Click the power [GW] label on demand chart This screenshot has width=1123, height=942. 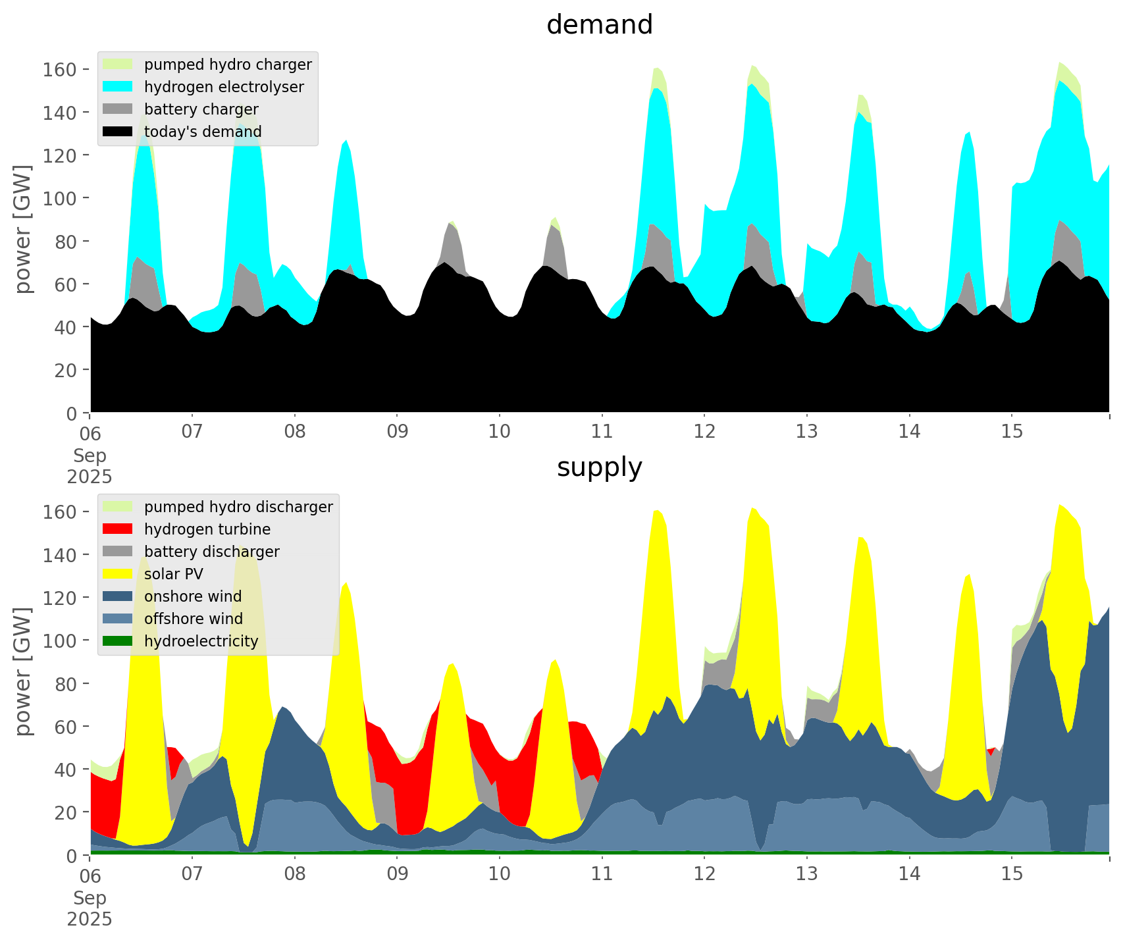coord(23,229)
